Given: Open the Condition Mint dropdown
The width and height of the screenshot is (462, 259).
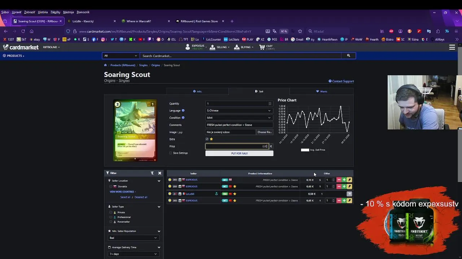Looking at the screenshot, I should tap(239, 118).
